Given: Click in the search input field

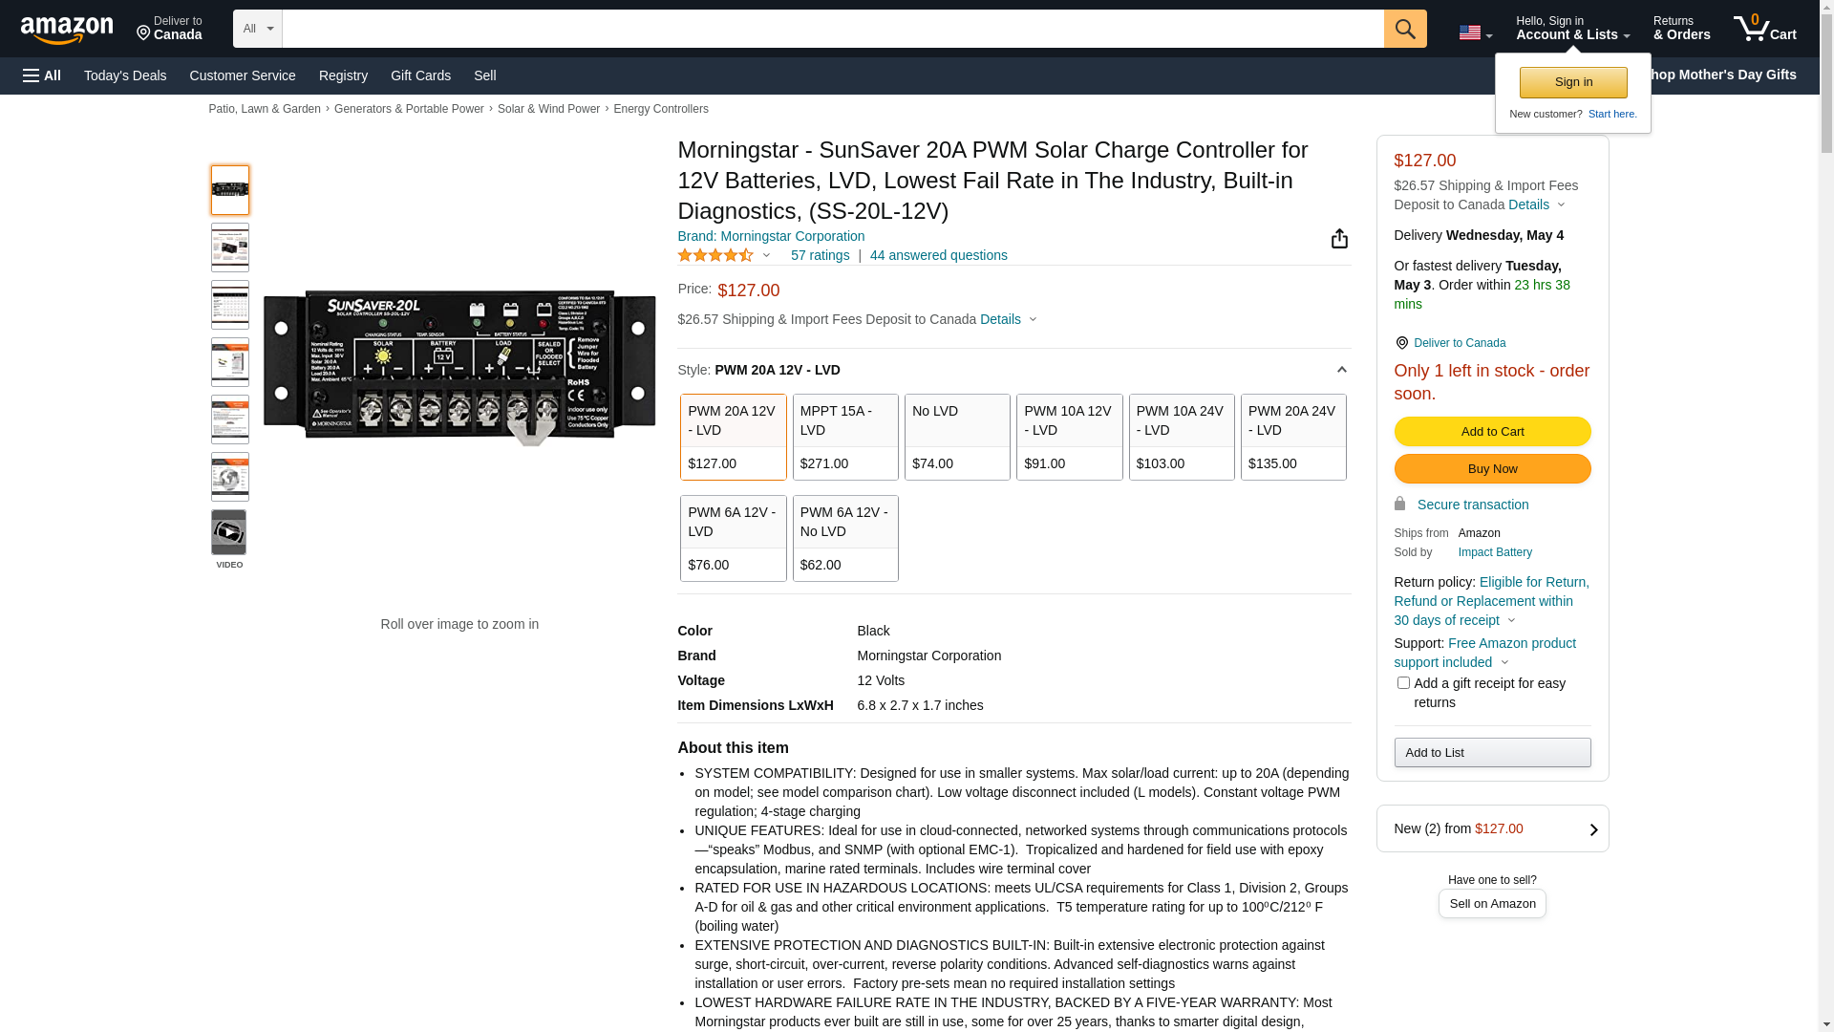Looking at the screenshot, I should (831, 29).
